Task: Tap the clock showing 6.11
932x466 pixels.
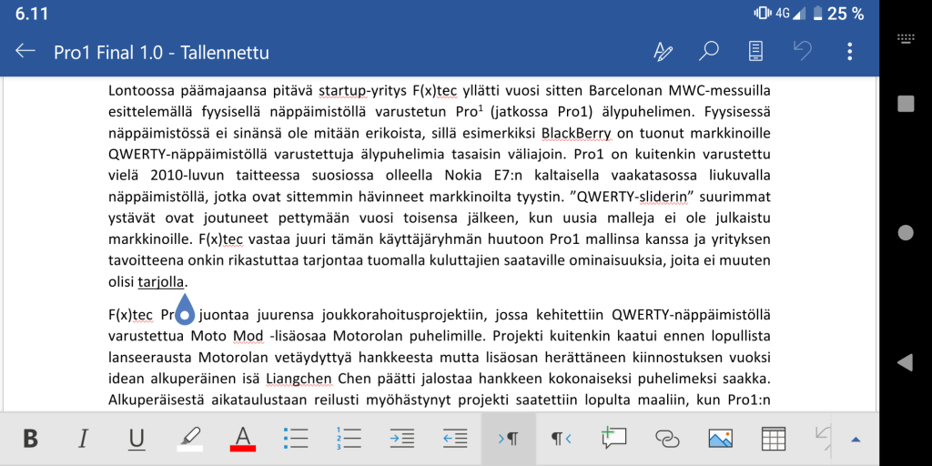Action: tap(32, 14)
